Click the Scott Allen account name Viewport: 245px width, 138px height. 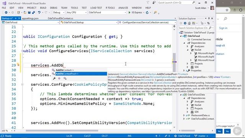pyautogui.click(x=201, y=8)
